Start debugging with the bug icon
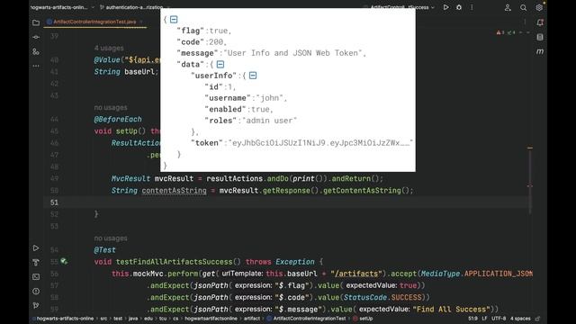 click(x=459, y=7)
